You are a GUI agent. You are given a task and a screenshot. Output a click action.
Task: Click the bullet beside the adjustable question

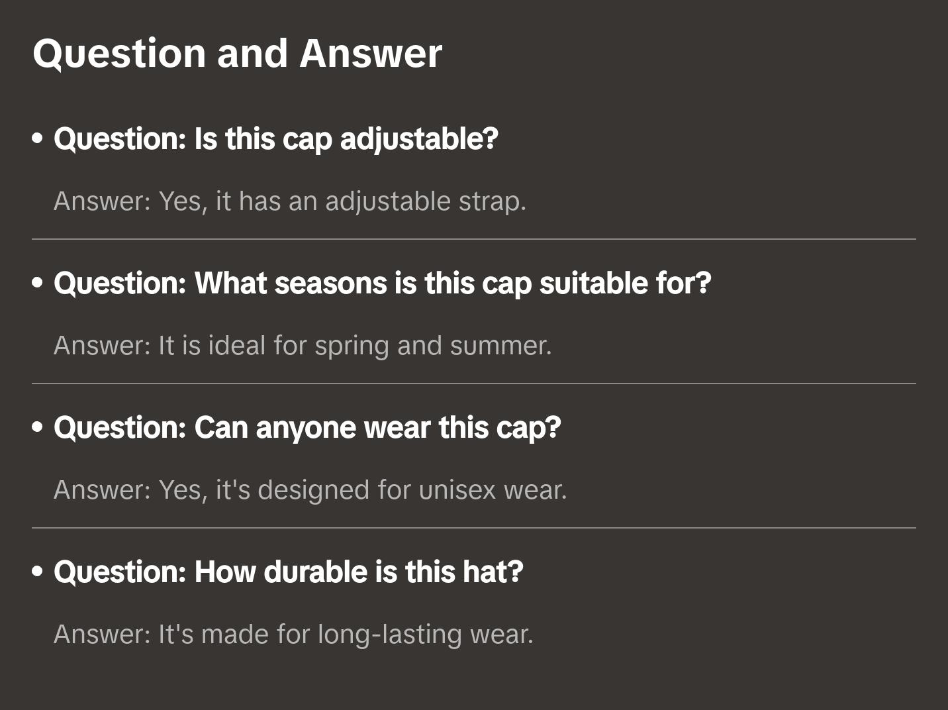[x=38, y=139]
